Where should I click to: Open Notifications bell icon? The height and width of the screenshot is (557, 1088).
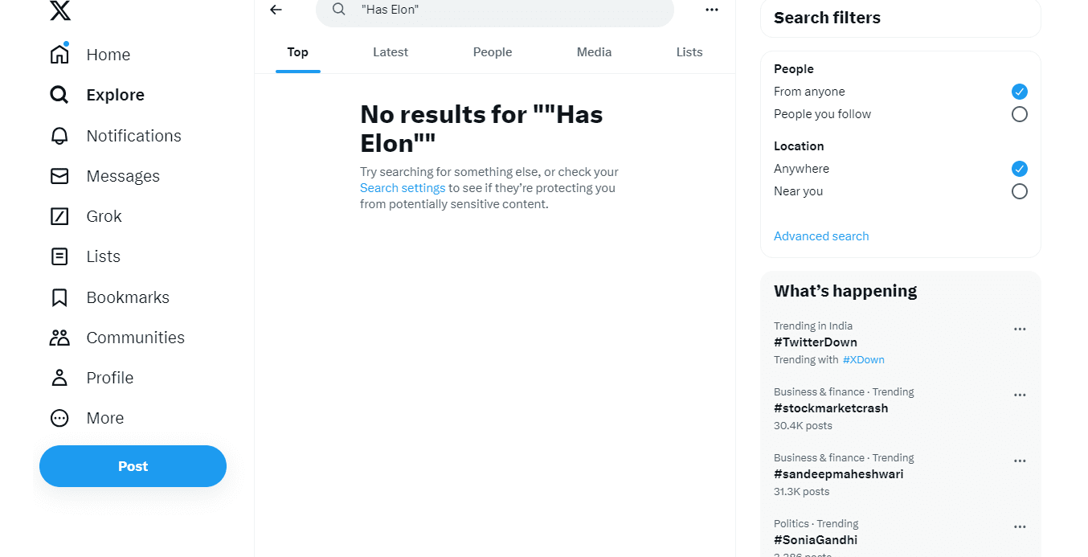tap(59, 136)
